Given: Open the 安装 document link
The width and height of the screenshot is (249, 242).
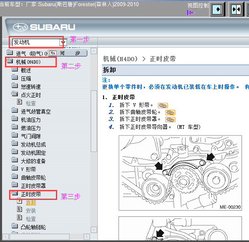Looking at the screenshot, I should [31, 211].
